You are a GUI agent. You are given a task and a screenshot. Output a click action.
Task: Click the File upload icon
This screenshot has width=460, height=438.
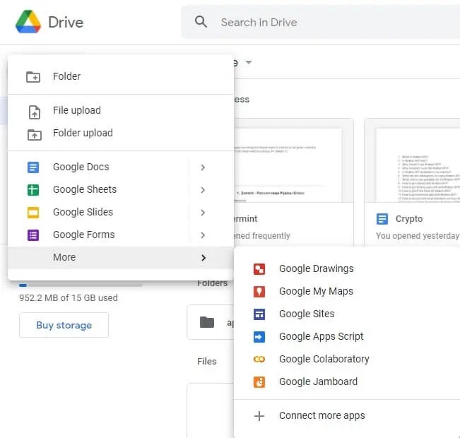35,112
